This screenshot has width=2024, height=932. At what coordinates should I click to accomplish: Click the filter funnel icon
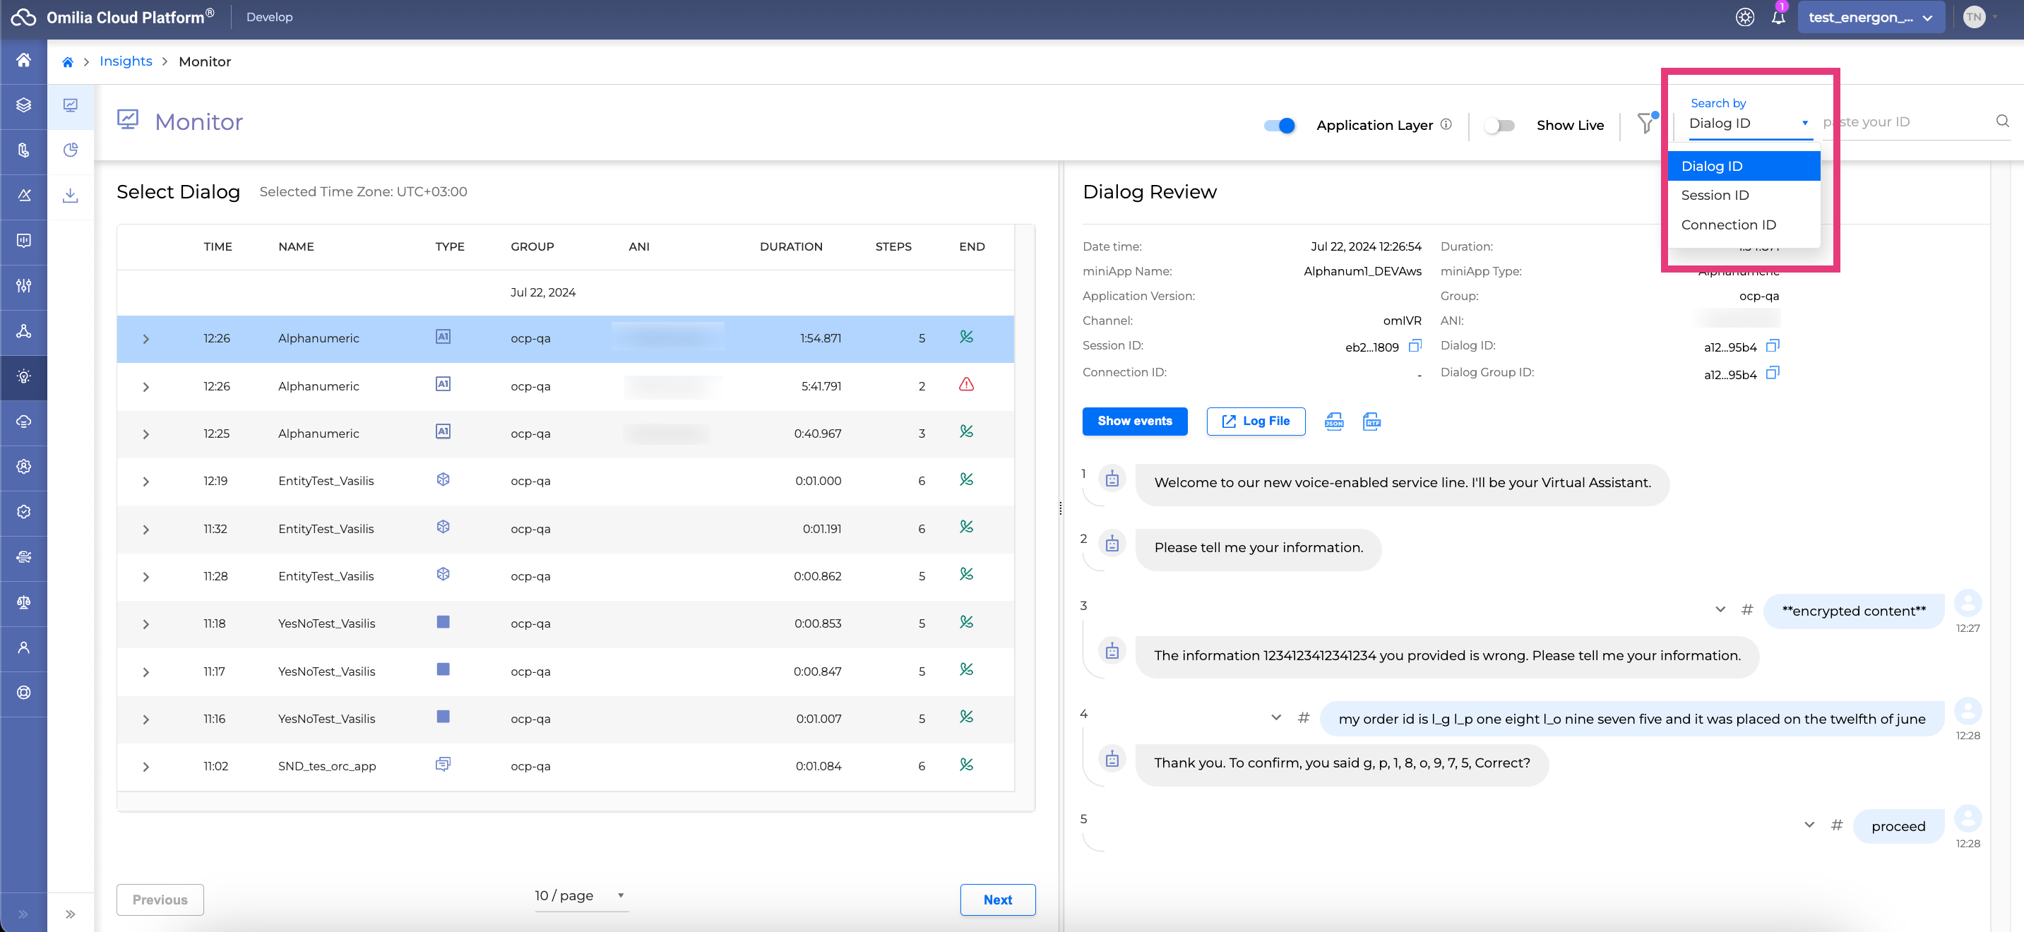(1645, 124)
